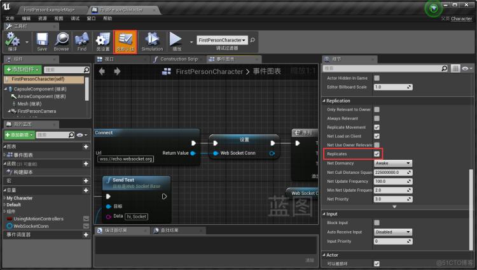
Task: Open play options arrow beside Play
Action: click(x=191, y=42)
